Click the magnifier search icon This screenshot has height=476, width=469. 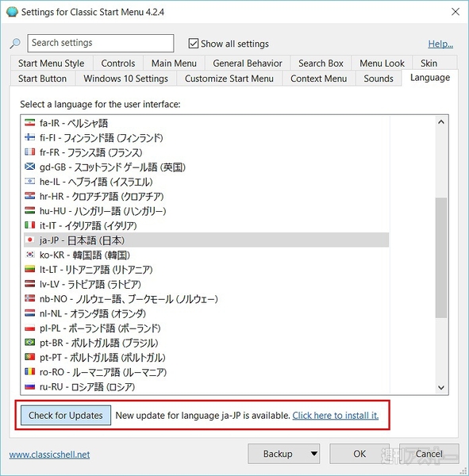coord(15,44)
